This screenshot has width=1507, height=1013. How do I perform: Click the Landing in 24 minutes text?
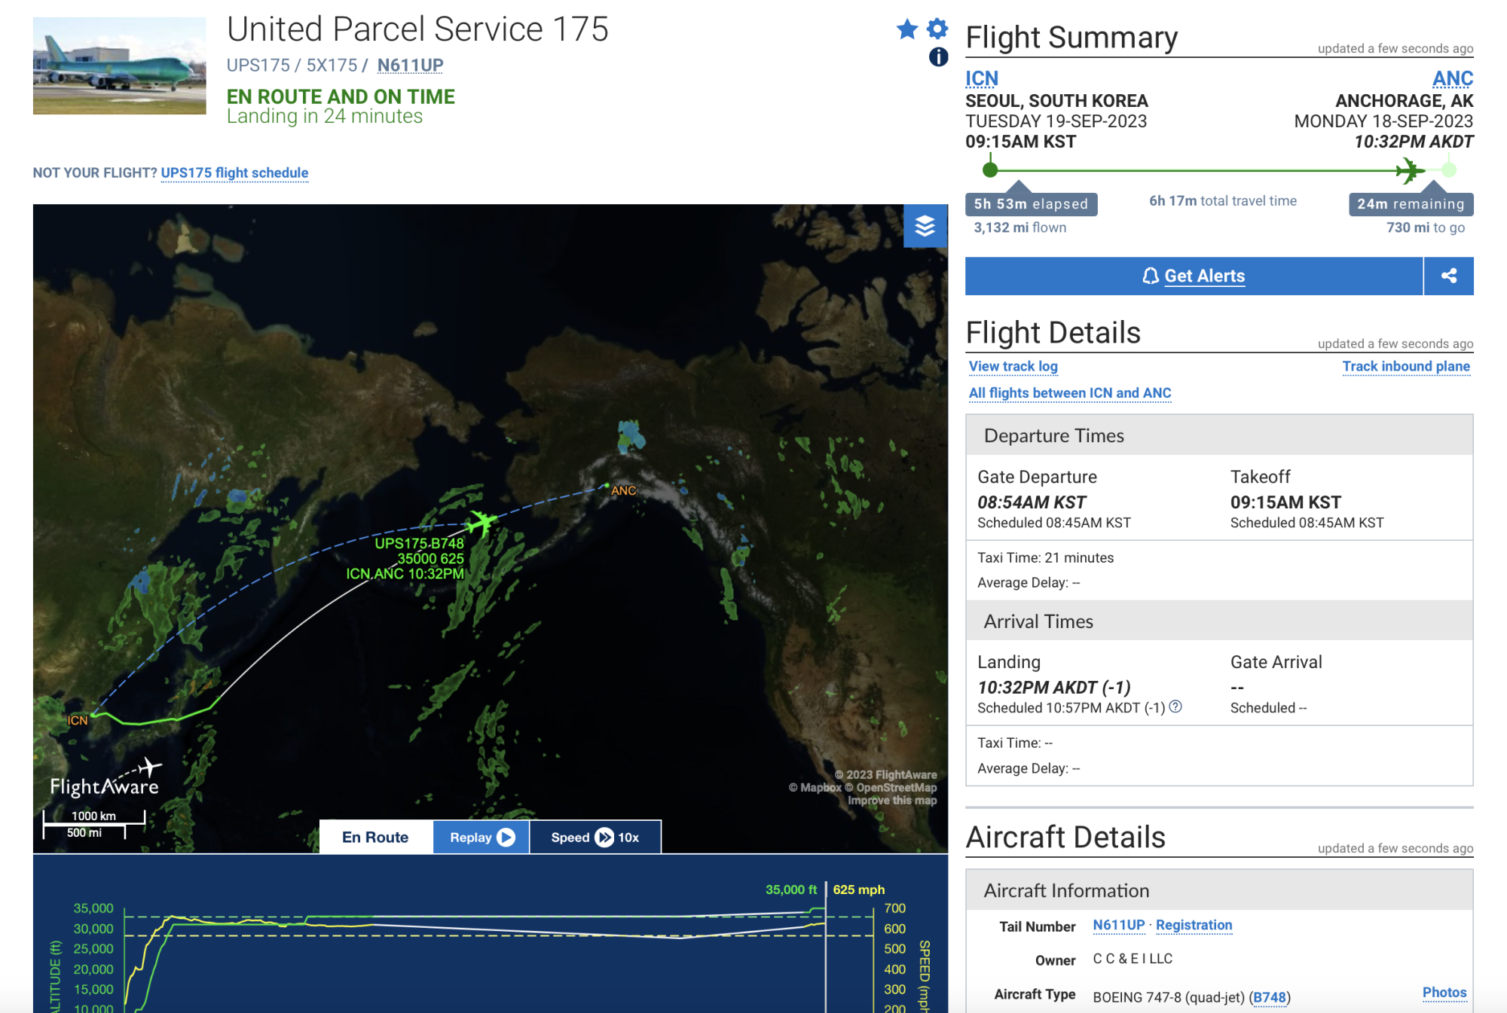(x=325, y=116)
